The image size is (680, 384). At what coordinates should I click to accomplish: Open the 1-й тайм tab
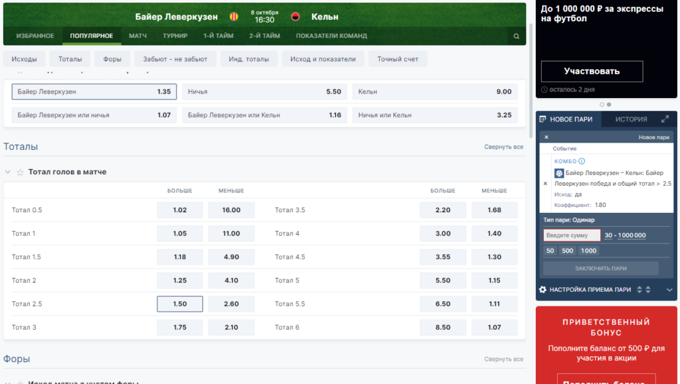coord(218,36)
